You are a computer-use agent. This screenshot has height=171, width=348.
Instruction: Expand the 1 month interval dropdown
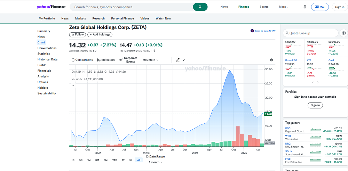pyautogui.click(x=156, y=162)
